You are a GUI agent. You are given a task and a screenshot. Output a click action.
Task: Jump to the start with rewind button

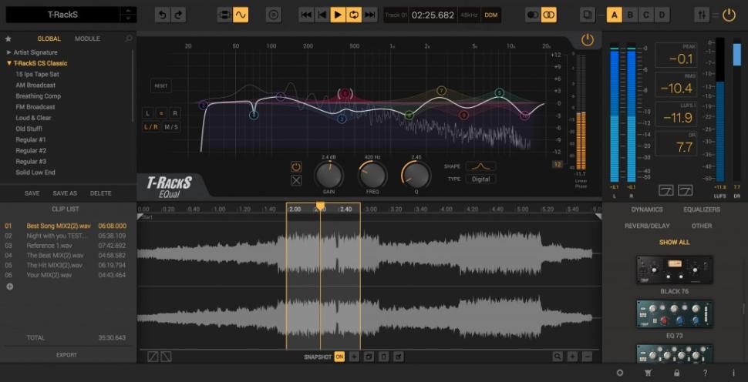pos(306,15)
